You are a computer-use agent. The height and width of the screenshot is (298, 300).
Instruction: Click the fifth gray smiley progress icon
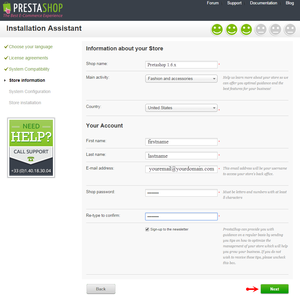[275, 30]
